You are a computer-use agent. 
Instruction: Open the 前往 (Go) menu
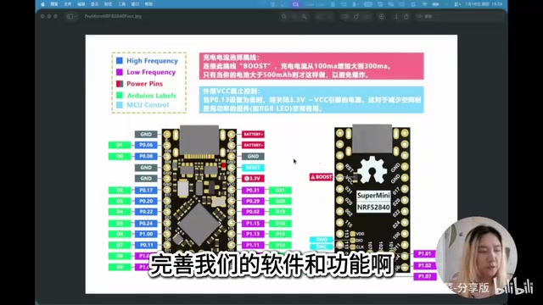click(108, 4)
